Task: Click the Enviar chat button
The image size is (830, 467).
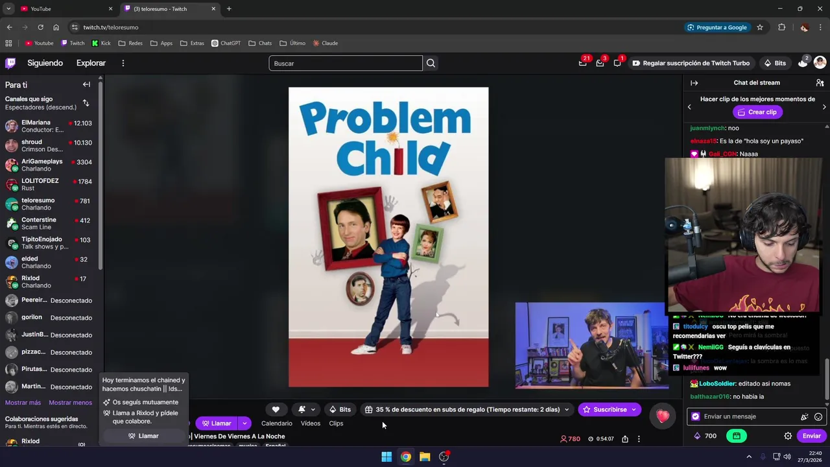Action: pos(812,437)
